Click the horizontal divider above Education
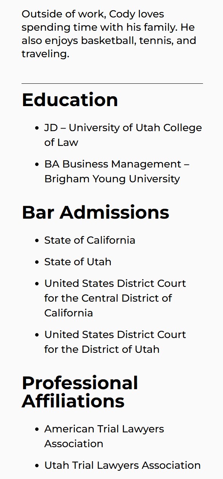The image size is (223, 479). 112,83
